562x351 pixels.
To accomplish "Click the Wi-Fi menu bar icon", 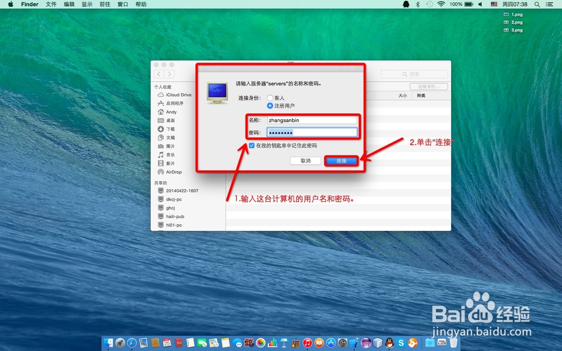I will click(441, 4).
